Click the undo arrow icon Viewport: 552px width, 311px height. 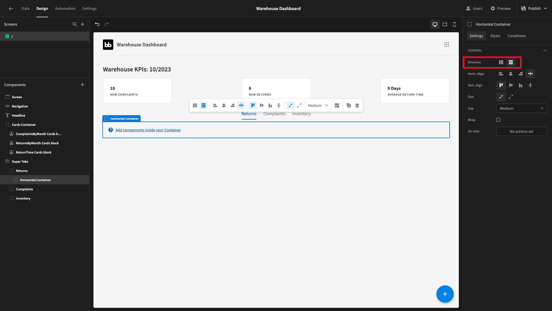pyautogui.click(x=97, y=24)
